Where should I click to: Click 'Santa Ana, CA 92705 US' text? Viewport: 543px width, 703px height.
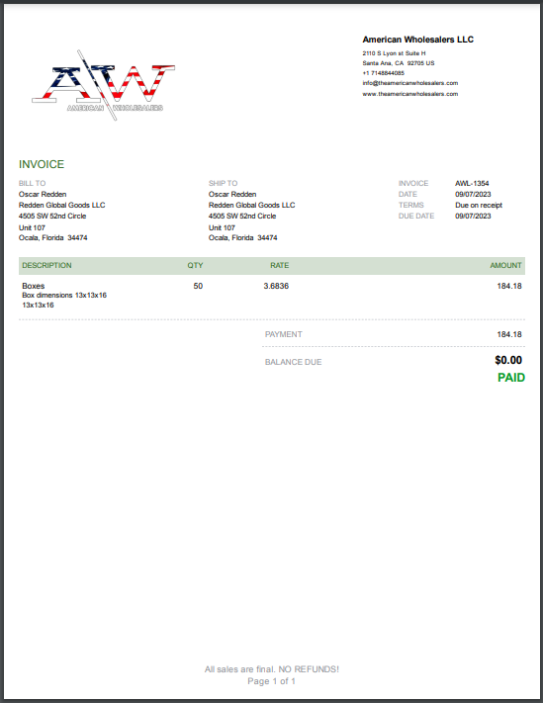click(399, 63)
